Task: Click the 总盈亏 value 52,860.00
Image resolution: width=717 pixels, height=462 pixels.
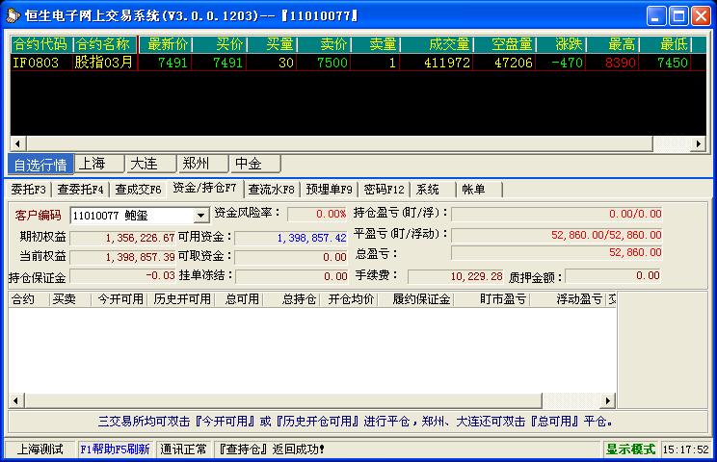Action: tap(557, 252)
